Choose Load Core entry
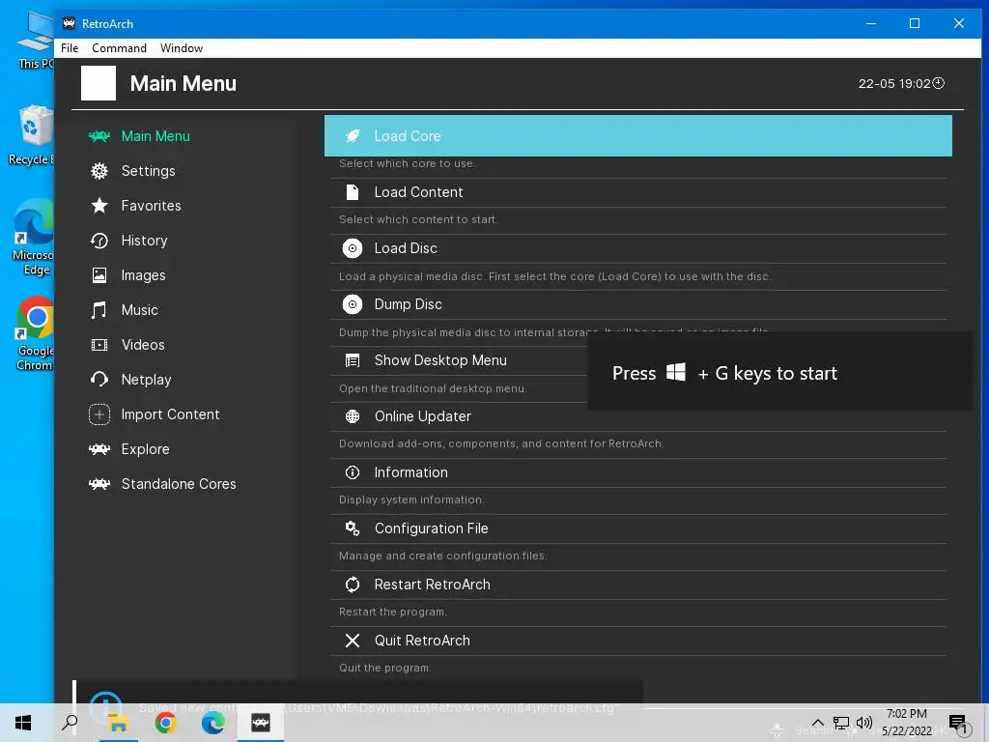Viewport: 989px width, 742px height. point(637,135)
